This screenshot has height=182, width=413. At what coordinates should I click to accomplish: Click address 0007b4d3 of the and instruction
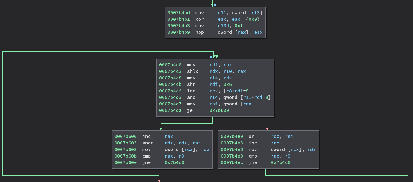(170, 97)
